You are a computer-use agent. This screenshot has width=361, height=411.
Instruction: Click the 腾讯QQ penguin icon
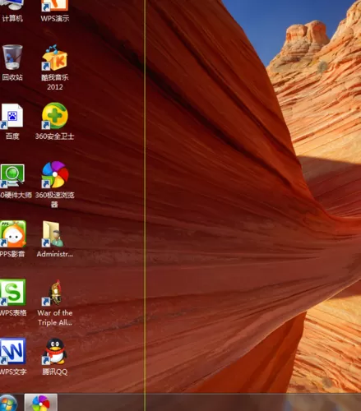pos(55,351)
